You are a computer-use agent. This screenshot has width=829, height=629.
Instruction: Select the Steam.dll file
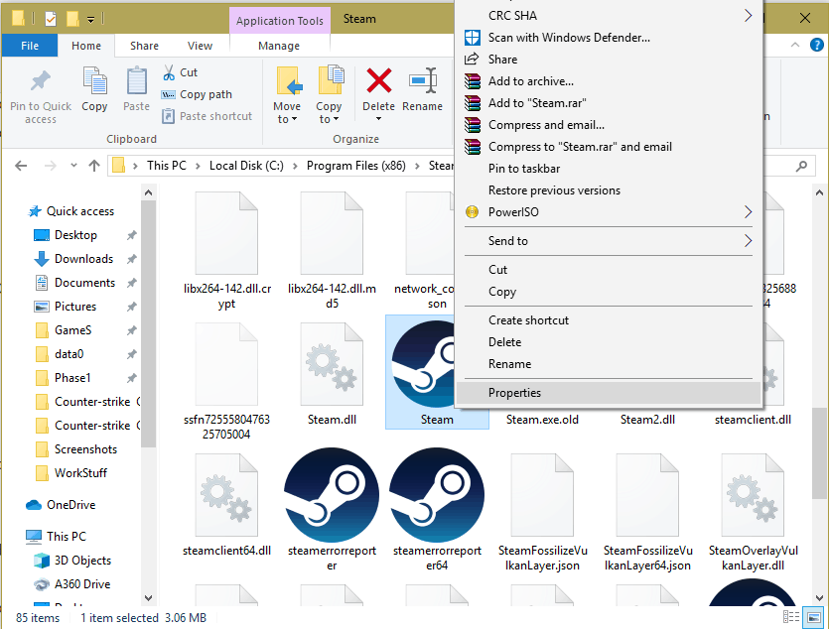[x=332, y=374]
